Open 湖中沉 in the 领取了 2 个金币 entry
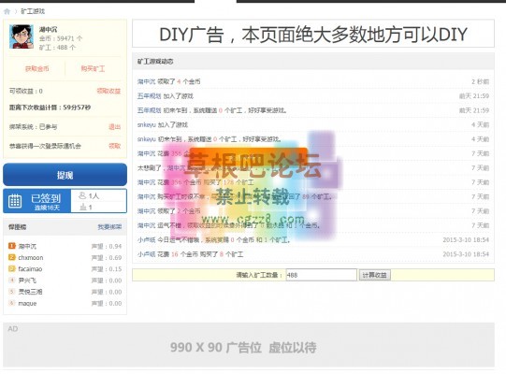Image resolution: width=506 pixels, height=374 pixels. [146, 211]
